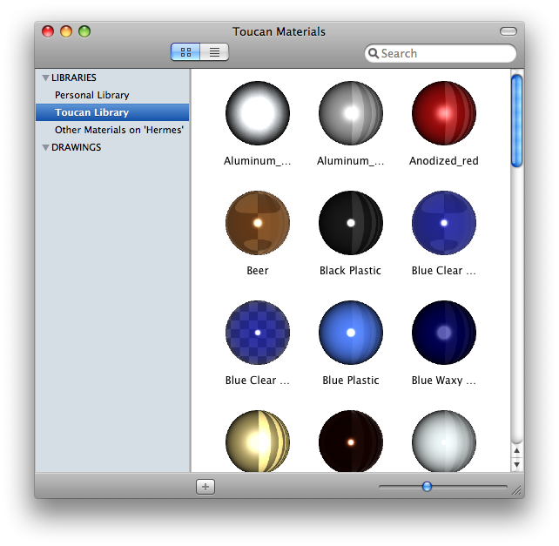
Task: Click the thumbnail size slider
Action: coord(427,487)
